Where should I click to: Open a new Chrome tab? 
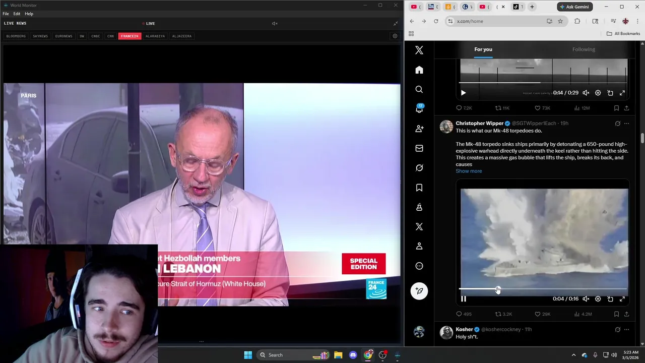click(532, 7)
